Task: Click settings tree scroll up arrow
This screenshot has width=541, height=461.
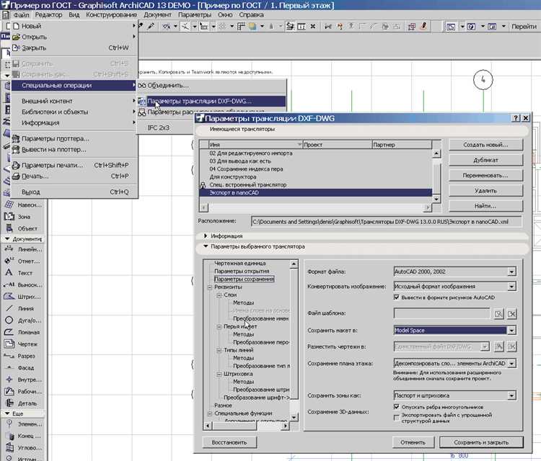Action: click(294, 264)
